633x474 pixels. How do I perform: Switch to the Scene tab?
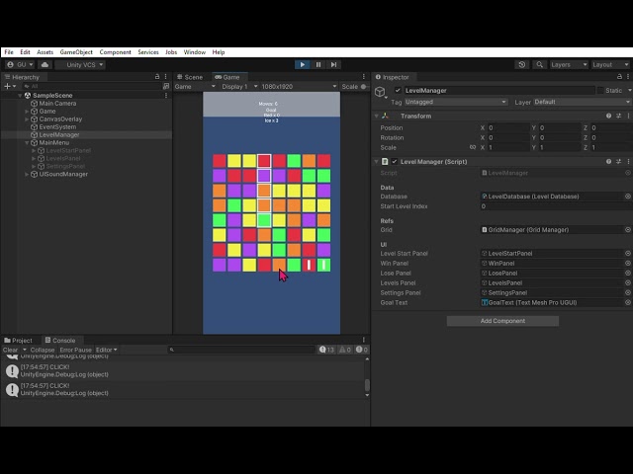(190, 77)
